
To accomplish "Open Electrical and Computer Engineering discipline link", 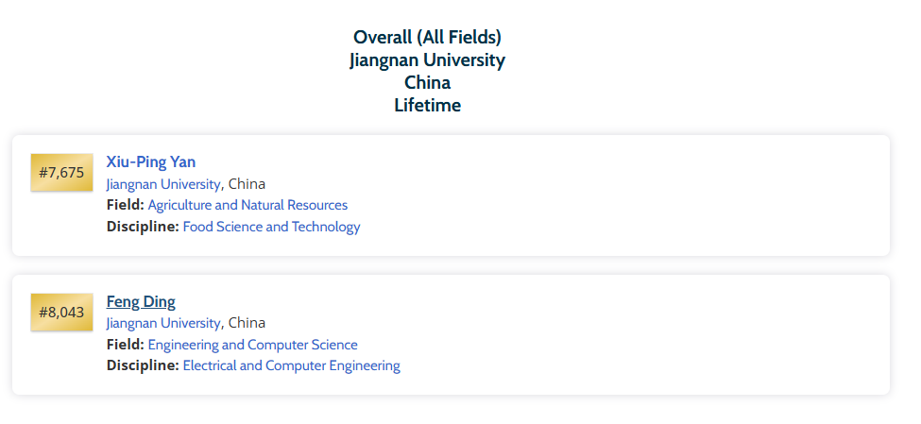I will click(291, 365).
